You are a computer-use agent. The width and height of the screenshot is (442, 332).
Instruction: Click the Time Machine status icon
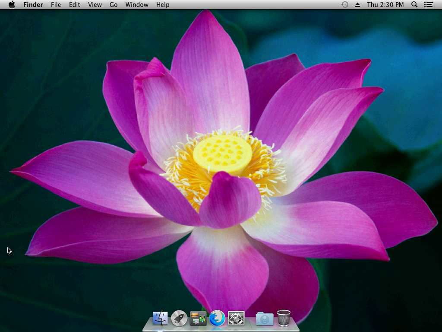pos(345,5)
